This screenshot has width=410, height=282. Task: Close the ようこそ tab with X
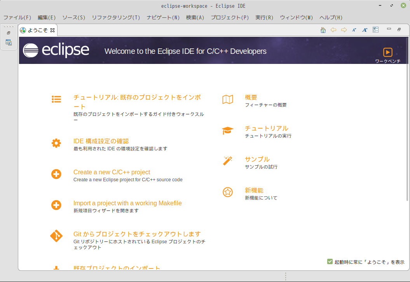pos(52,30)
